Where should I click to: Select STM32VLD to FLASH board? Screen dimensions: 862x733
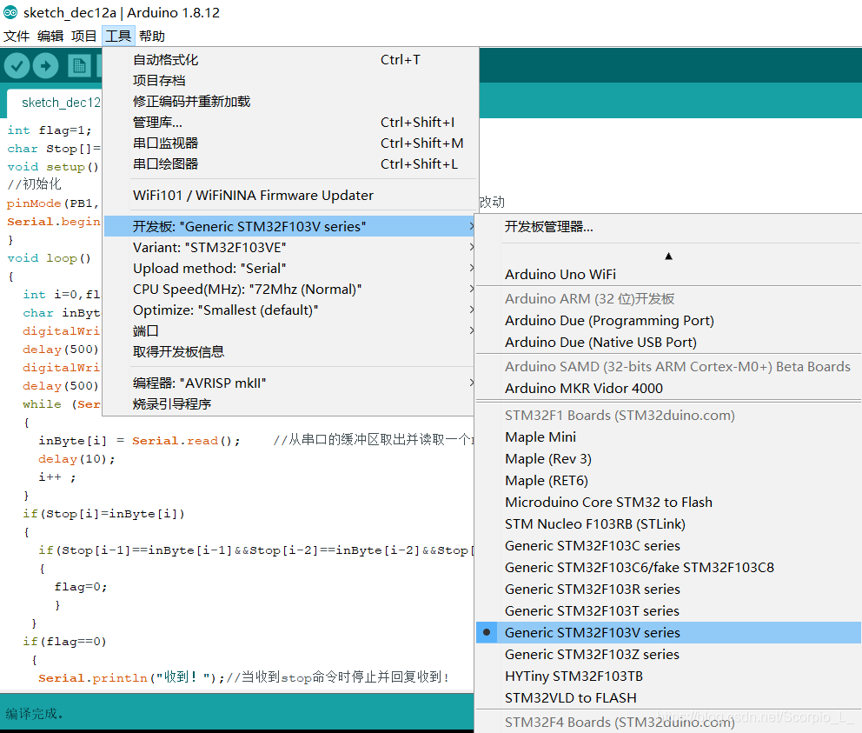point(668,698)
